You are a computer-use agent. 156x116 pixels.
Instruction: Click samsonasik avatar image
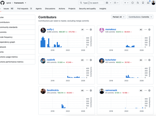pos(102,91)
